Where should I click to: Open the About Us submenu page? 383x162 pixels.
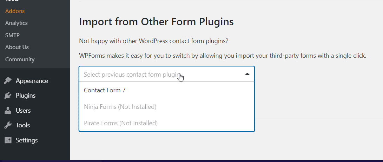click(x=17, y=47)
